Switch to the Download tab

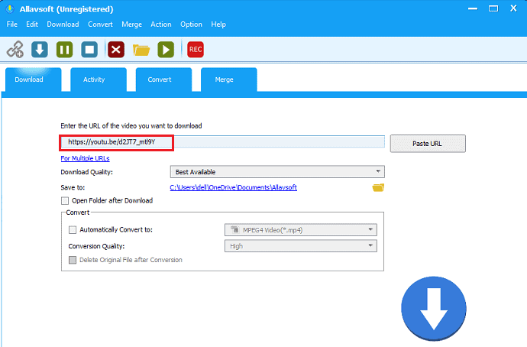(34, 79)
